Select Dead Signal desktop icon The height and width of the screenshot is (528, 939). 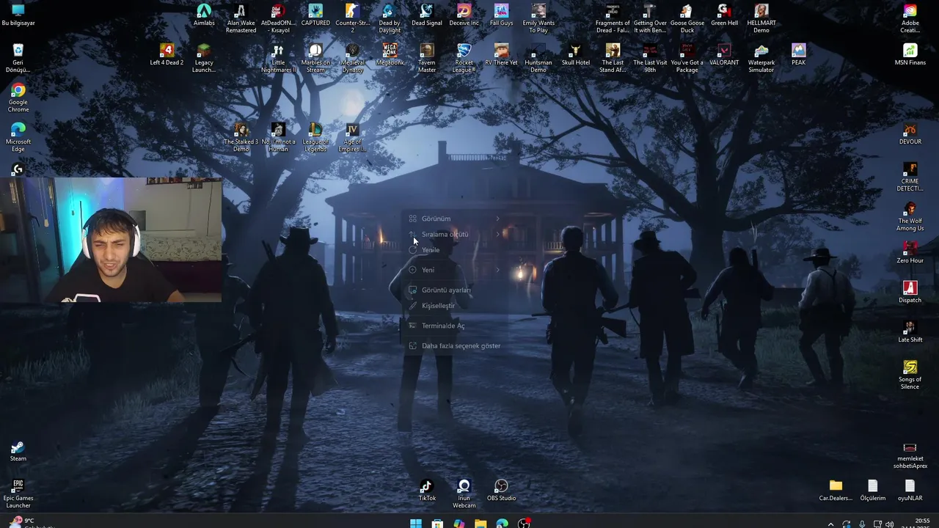pyautogui.click(x=427, y=15)
